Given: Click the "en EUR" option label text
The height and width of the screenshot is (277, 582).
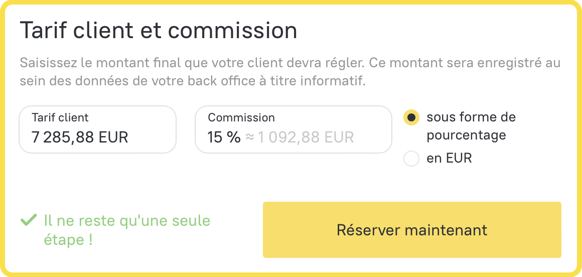Looking at the screenshot, I should (x=449, y=159).
